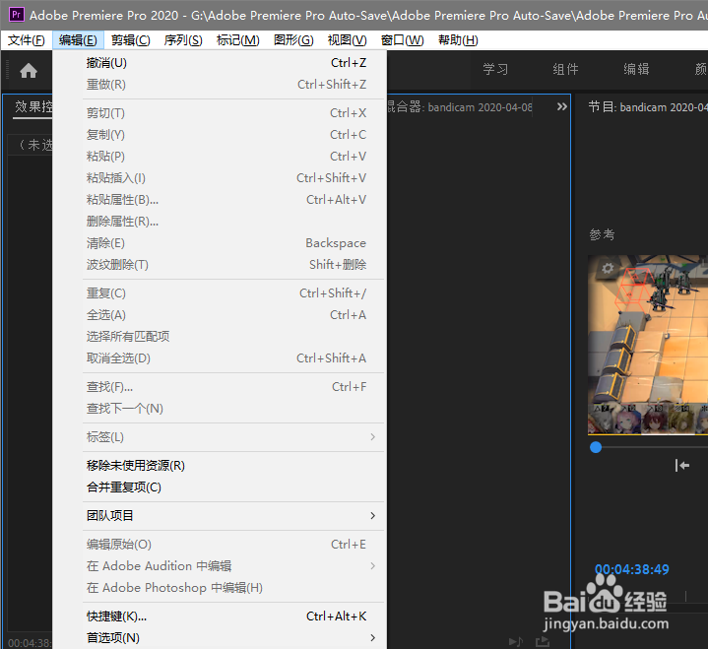This screenshot has width=708, height=649.
Task: Open the panel overflow double-chevron
Action: pos(561,107)
